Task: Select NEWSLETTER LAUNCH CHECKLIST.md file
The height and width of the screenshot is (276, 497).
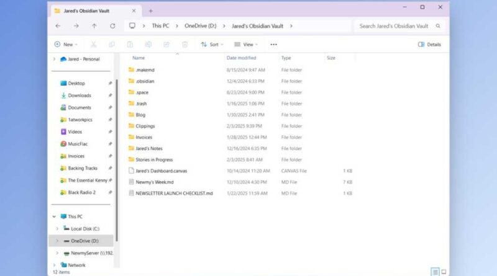Action: pos(174,193)
